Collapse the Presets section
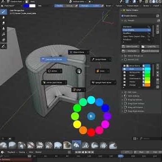Screen dimensions: 162x162 click(x=122, y=21)
